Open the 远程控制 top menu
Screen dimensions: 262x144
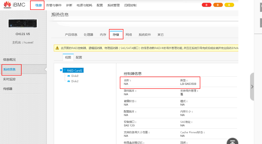(x=130, y=5)
